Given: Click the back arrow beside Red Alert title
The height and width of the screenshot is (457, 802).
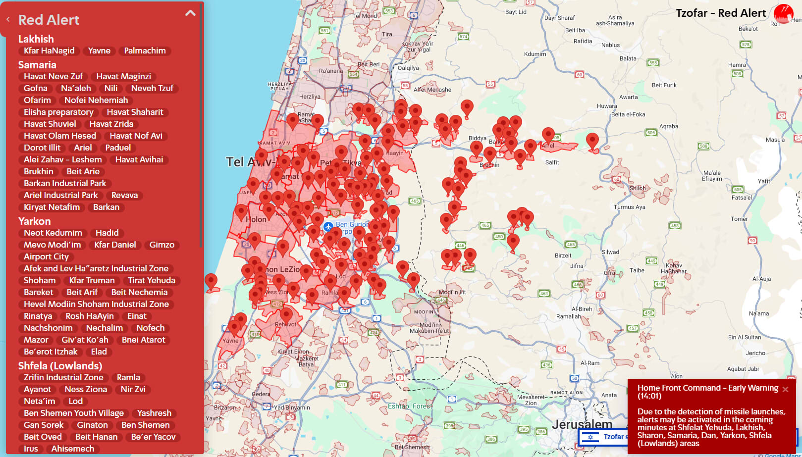Looking at the screenshot, I should click(x=8, y=20).
